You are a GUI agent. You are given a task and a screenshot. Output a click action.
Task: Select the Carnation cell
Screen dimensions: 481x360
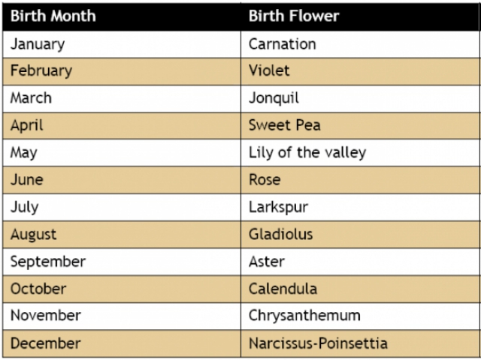tap(360, 44)
